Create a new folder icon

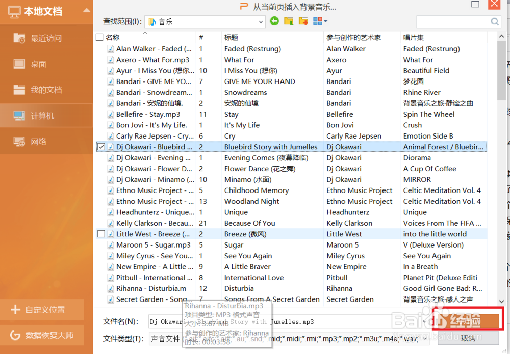[303, 21]
